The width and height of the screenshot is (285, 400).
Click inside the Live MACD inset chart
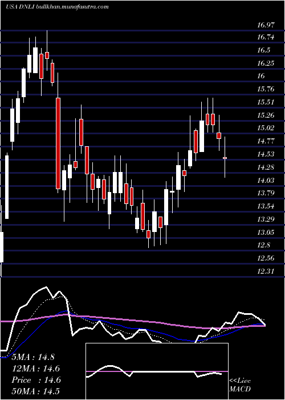coord(157,371)
